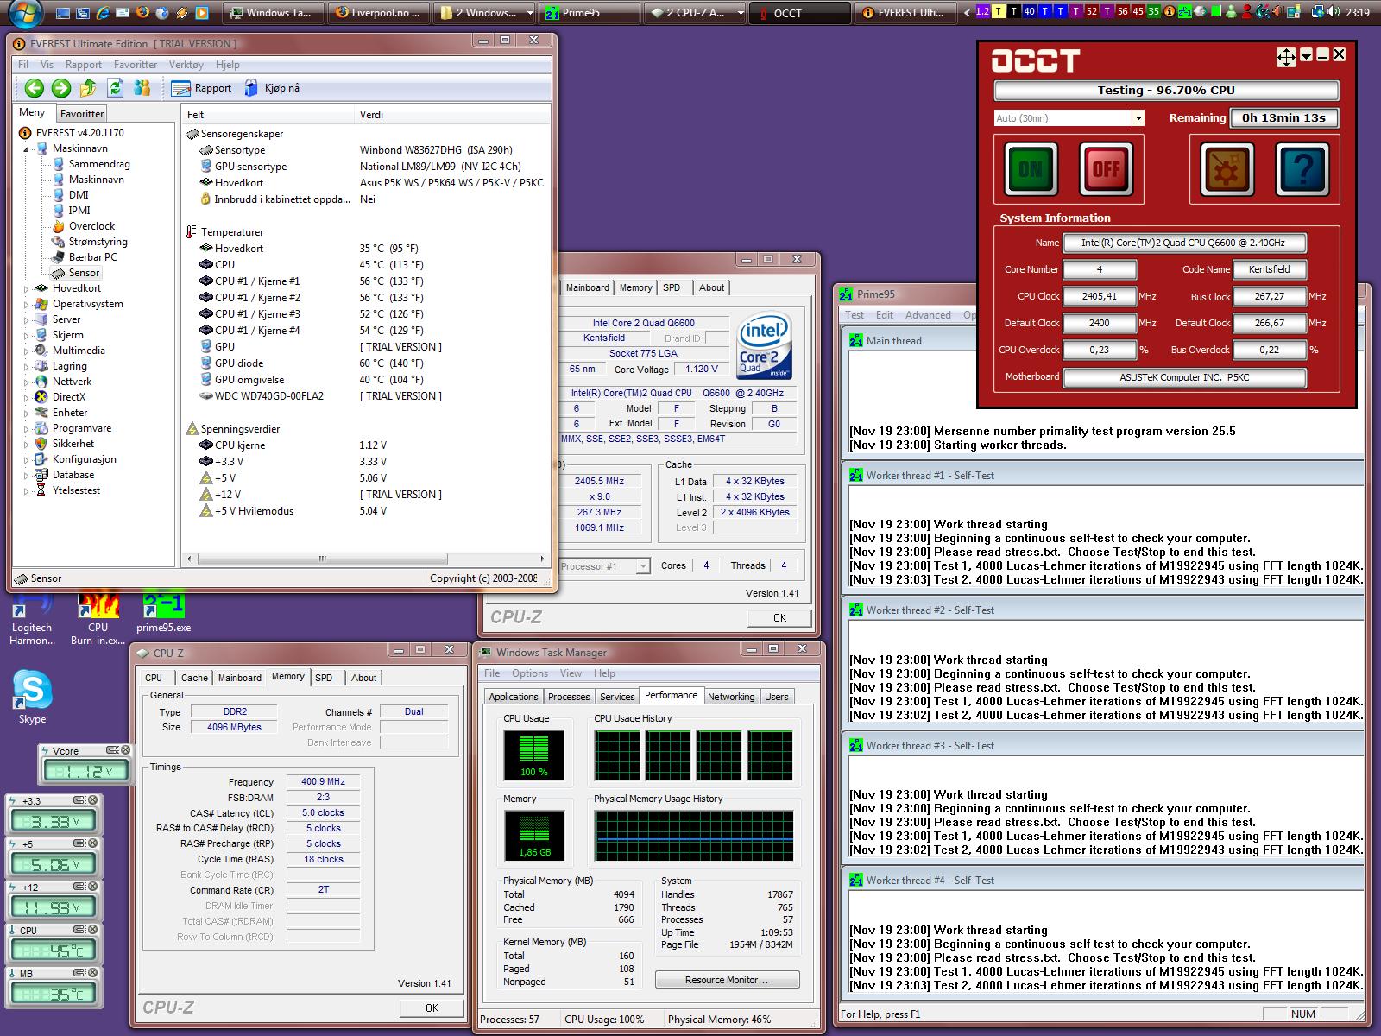This screenshot has height=1036, width=1381.
Task: Select CPU kjerne voltage row in EVEREST
Action: [x=365, y=445]
